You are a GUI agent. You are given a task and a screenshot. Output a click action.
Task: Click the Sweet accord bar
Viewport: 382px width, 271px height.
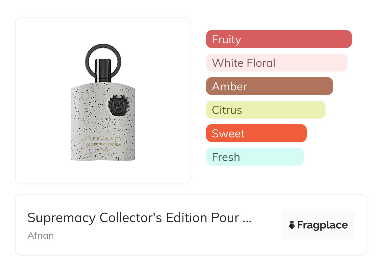pyautogui.click(x=256, y=133)
